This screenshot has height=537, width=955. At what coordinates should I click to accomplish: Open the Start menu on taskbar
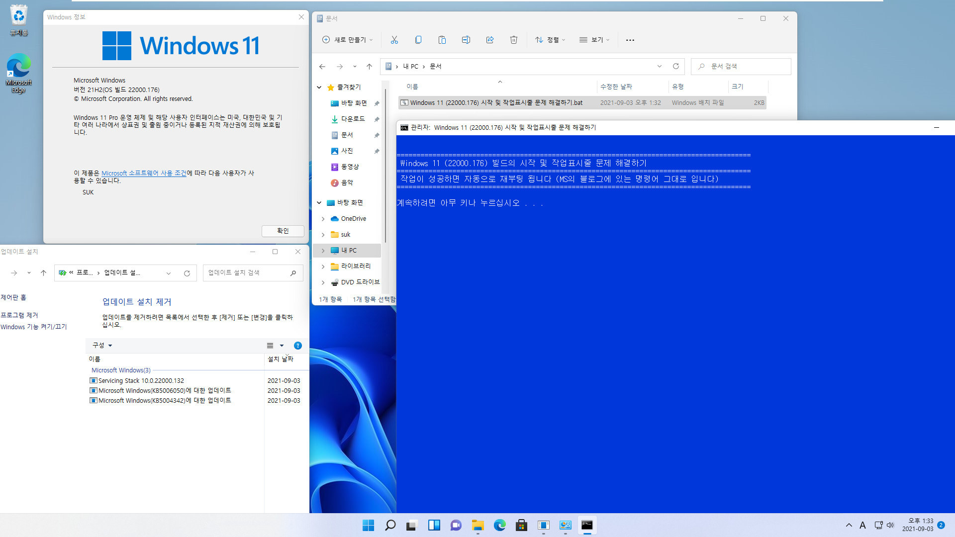pos(369,525)
